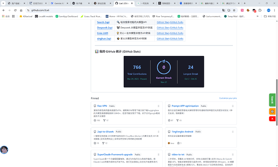Click the green UserJS side button
This screenshot has height=167, width=278.
click(272, 100)
